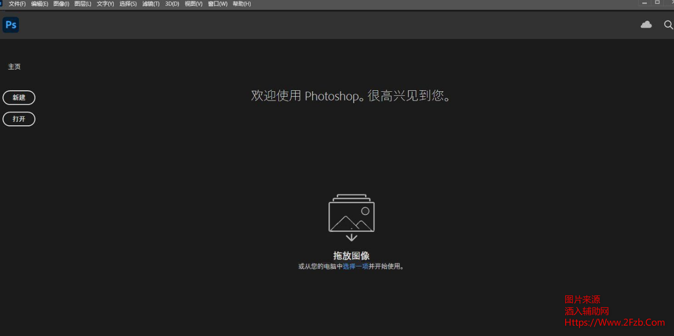
Task: Open the cloud documents icon
Action: (x=646, y=25)
